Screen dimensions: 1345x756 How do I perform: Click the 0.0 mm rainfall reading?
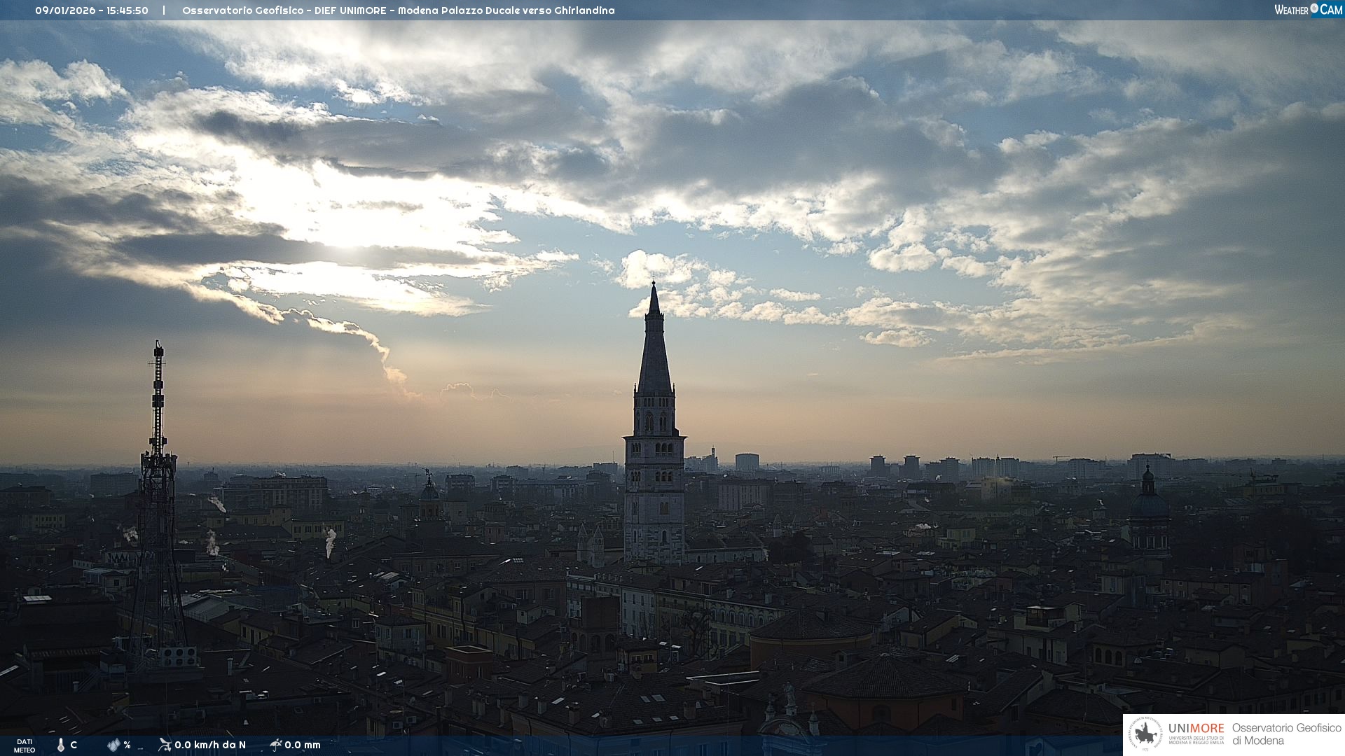click(303, 745)
